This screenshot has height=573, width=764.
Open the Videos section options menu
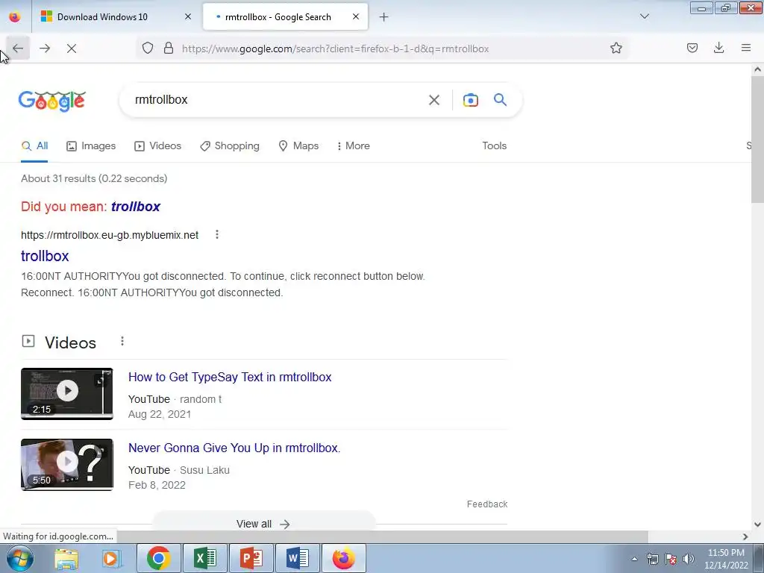point(122,341)
